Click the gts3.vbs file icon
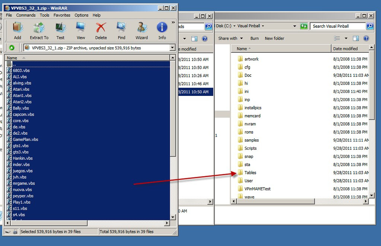The height and width of the screenshot is (246, 381). (x=9, y=152)
